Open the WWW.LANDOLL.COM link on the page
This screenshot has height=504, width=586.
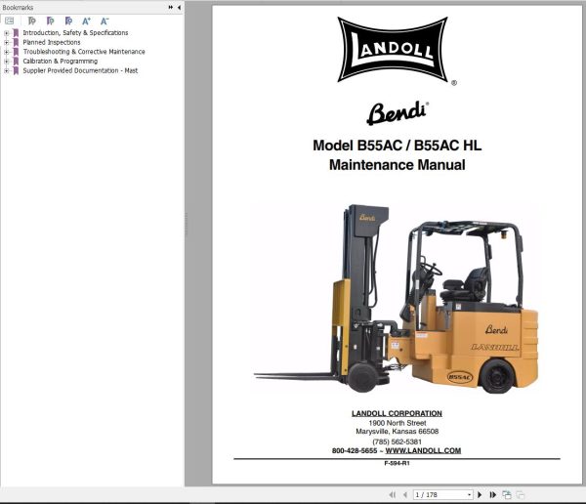pos(423,450)
